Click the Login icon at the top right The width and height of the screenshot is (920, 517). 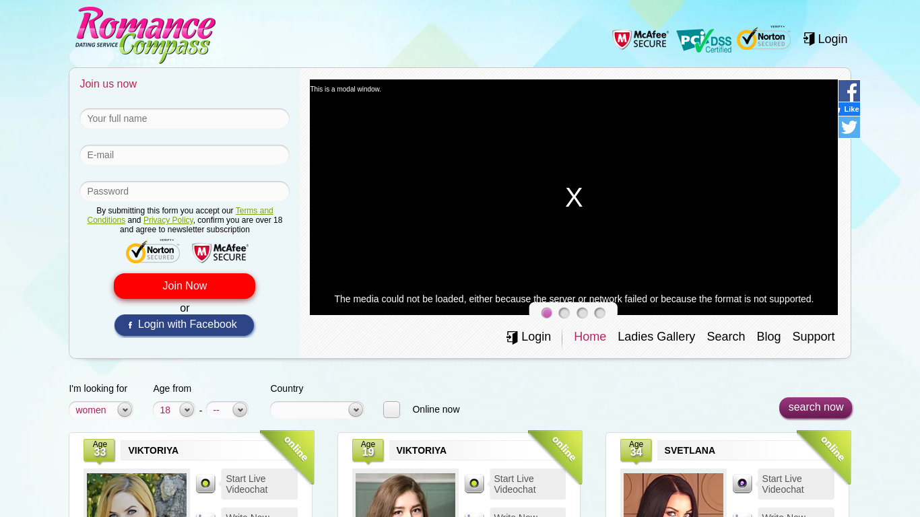825,39
